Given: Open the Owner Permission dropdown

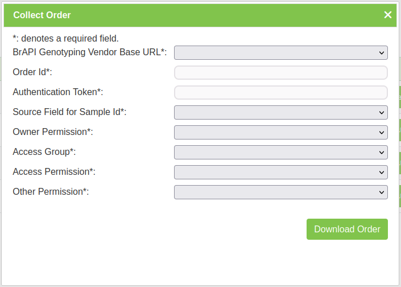Looking at the screenshot, I should click(x=280, y=133).
